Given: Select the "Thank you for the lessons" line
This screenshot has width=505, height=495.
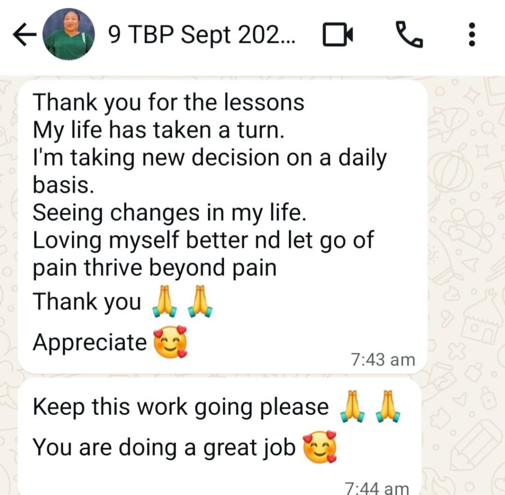Looking at the screenshot, I should (169, 102).
